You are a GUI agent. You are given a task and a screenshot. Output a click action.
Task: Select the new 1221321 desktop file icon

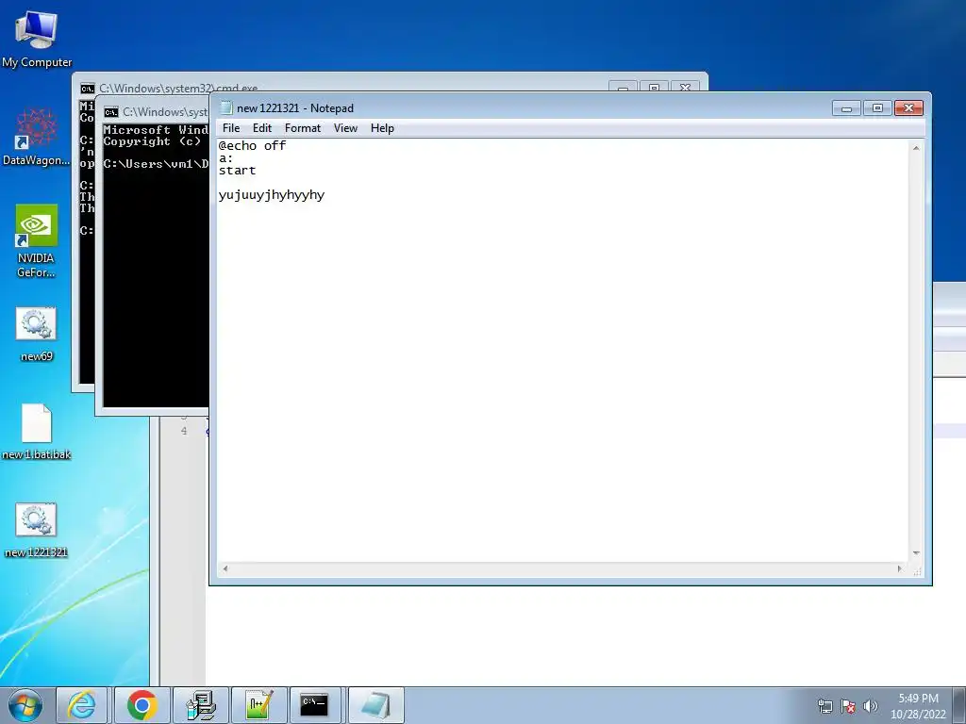pos(37,531)
